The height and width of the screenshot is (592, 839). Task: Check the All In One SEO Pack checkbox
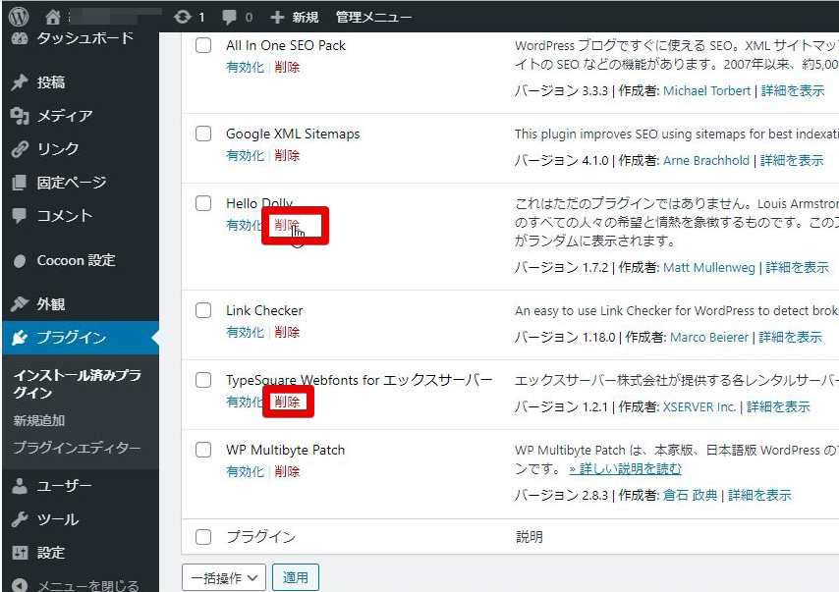(x=203, y=45)
